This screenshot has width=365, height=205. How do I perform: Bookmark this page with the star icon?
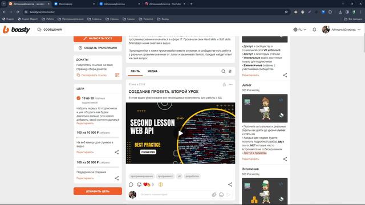point(286,12)
